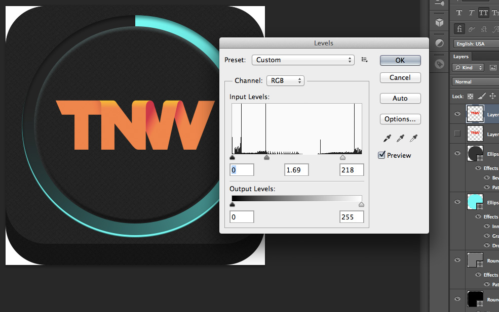
Task: Lock transparent pixels checkerboard icon
Action: click(x=470, y=96)
